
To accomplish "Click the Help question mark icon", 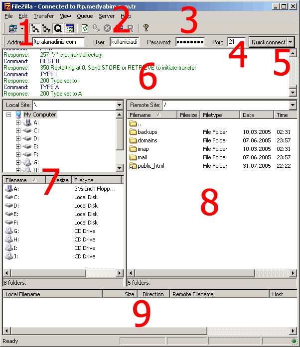I will coord(146,28).
